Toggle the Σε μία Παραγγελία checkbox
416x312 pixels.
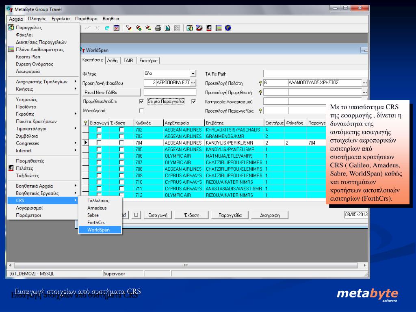pyautogui.click(x=194, y=101)
